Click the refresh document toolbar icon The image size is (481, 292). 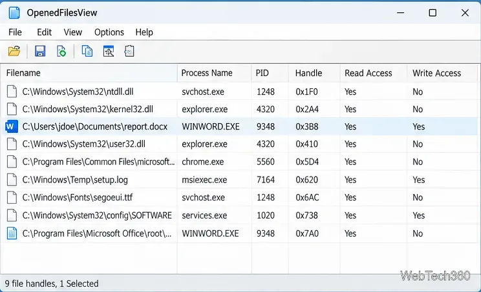[61, 51]
